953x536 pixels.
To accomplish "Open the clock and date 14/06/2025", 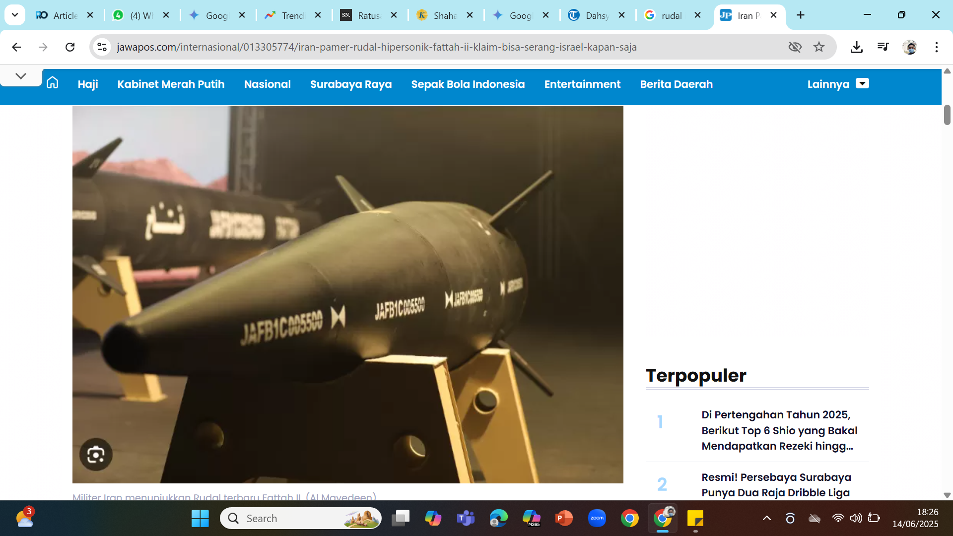I will pyautogui.click(x=915, y=518).
